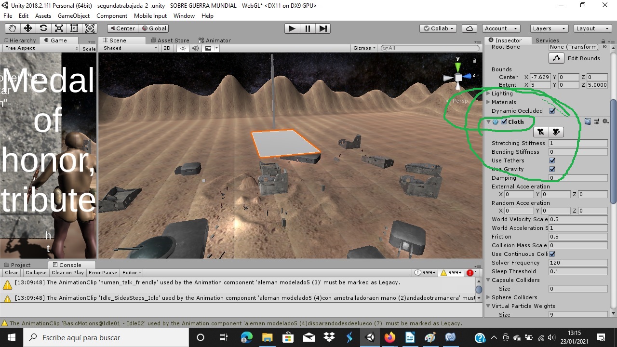Open the Mobile Input menu
The image size is (617, 347).
pos(150,16)
